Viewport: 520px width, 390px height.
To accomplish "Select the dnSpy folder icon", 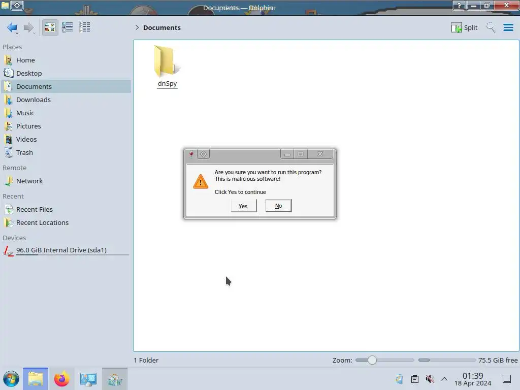I will coord(166,61).
